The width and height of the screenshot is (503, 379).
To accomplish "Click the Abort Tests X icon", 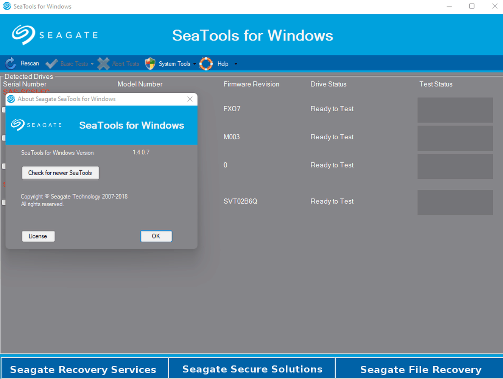I will coord(103,64).
